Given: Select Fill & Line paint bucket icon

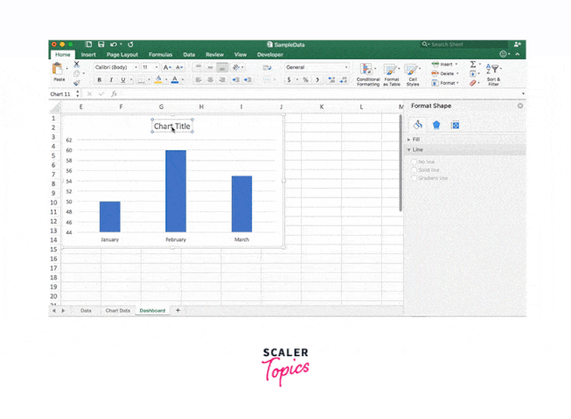Looking at the screenshot, I should tap(418, 125).
